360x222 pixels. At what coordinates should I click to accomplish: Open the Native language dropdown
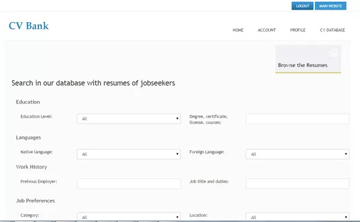tap(128, 154)
